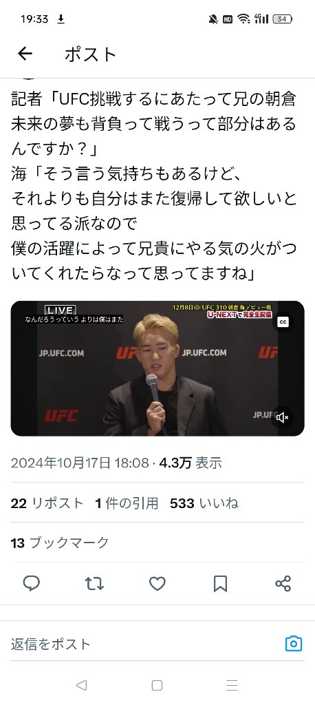
Task: Tap the camera icon in reply bar
Action: pos(294,644)
